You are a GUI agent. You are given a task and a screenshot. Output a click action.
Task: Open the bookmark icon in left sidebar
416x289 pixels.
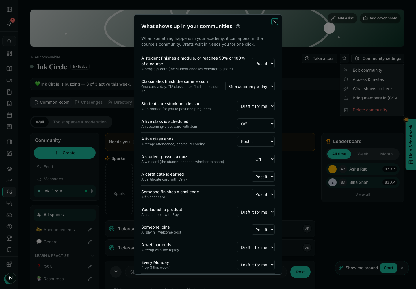(x=9, y=250)
